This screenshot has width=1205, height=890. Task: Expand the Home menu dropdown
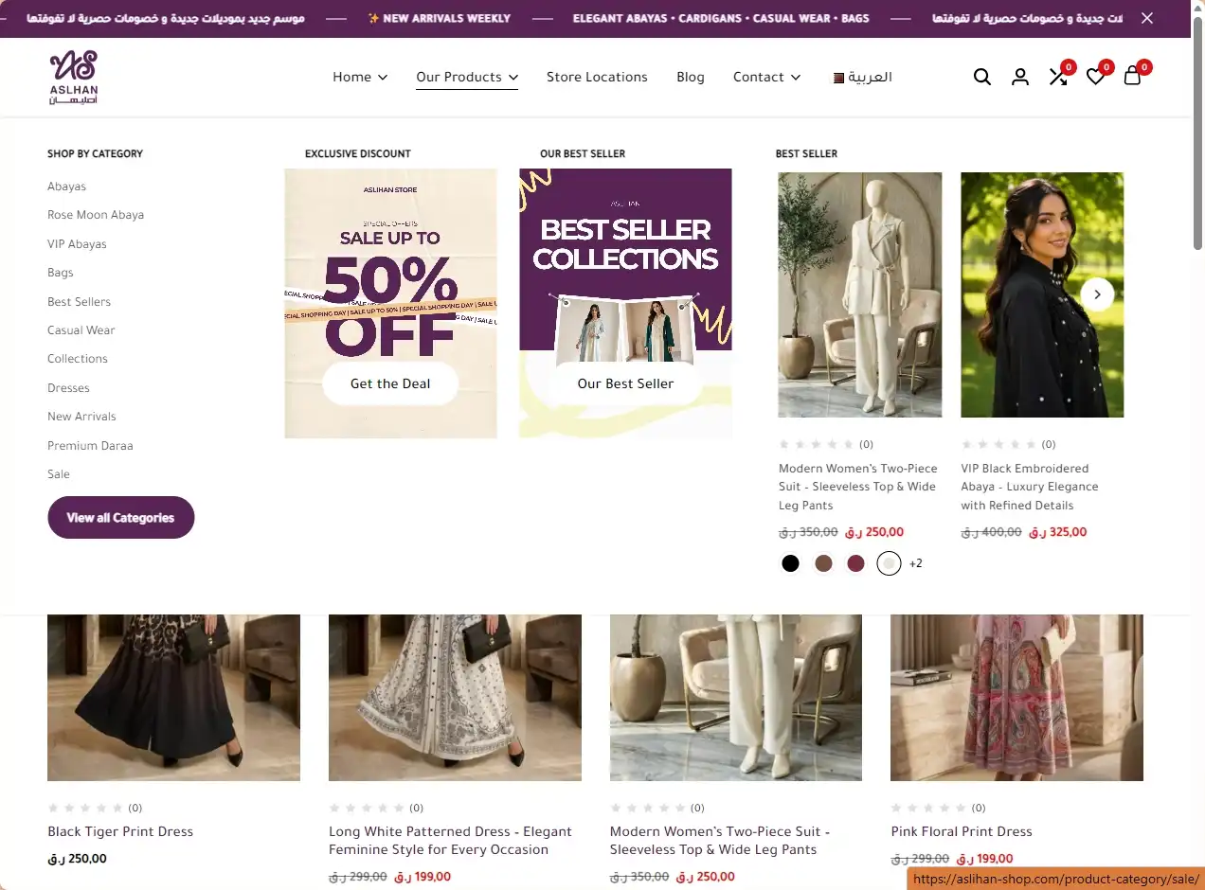360,78
